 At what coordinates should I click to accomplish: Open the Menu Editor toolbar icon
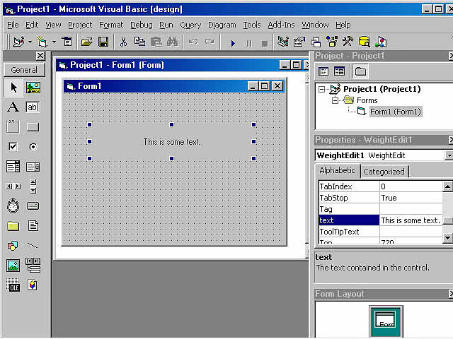click(67, 42)
